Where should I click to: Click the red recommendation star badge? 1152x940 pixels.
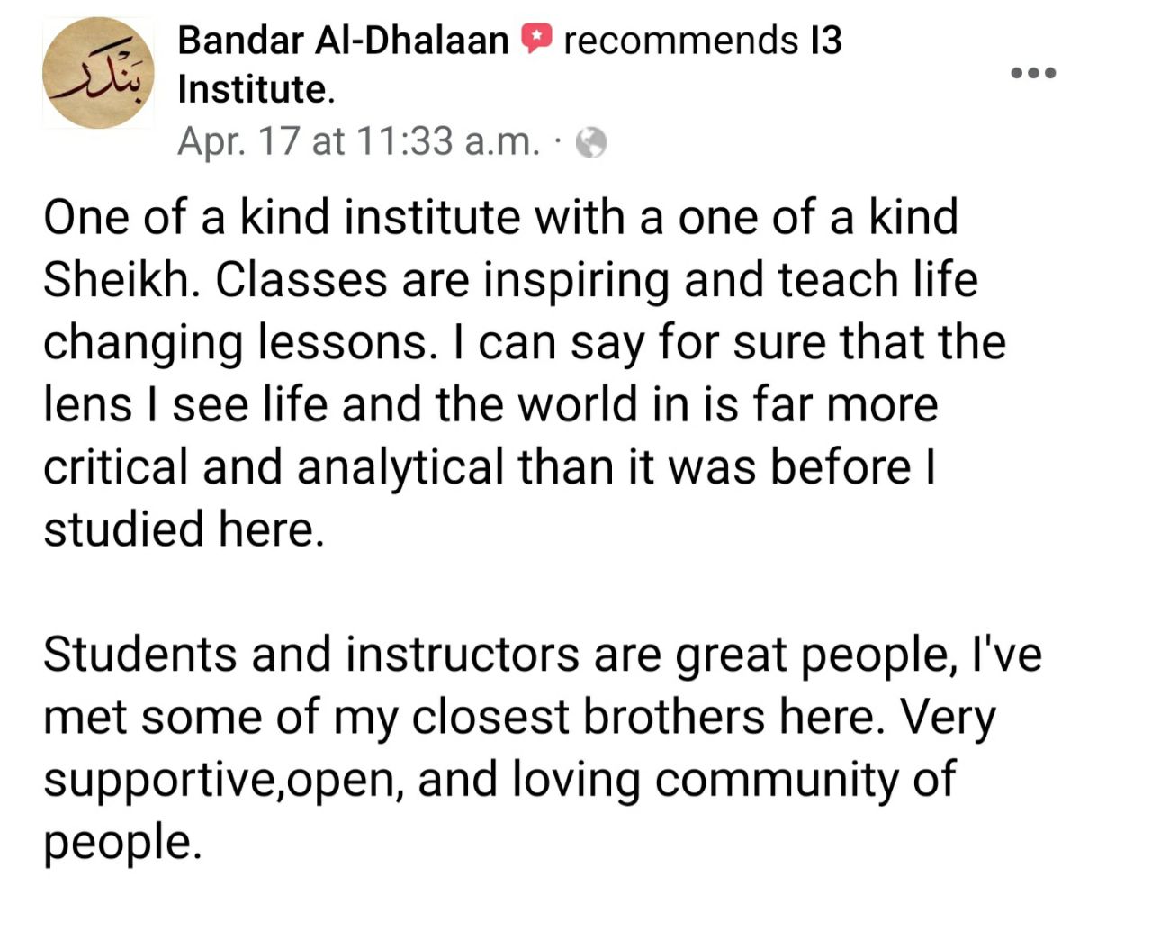pyautogui.click(x=536, y=40)
